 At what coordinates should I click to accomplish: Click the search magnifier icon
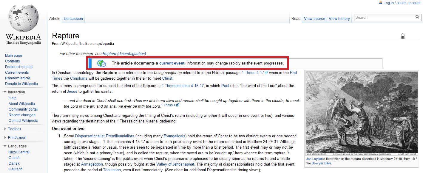[x=417, y=17]
